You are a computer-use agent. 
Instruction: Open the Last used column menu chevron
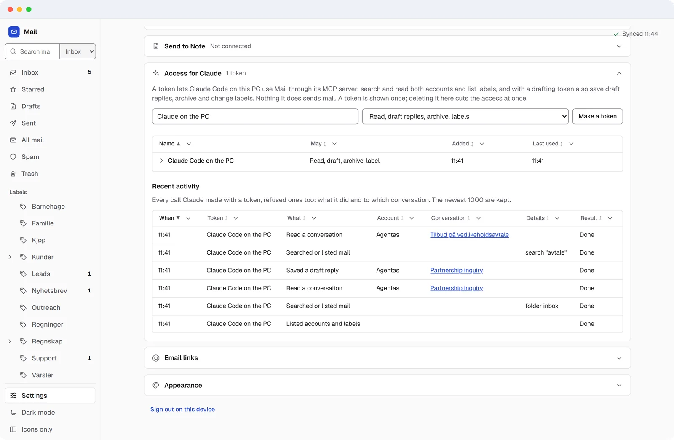coord(571,144)
